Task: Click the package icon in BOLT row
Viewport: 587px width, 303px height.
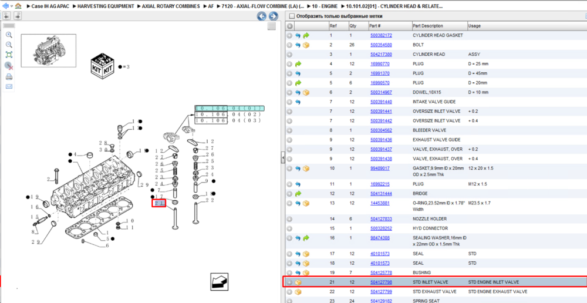Action: (x=306, y=45)
